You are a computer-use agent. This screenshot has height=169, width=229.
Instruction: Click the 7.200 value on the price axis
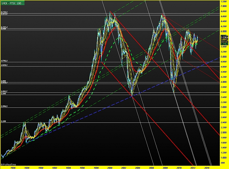tap(224, 1)
